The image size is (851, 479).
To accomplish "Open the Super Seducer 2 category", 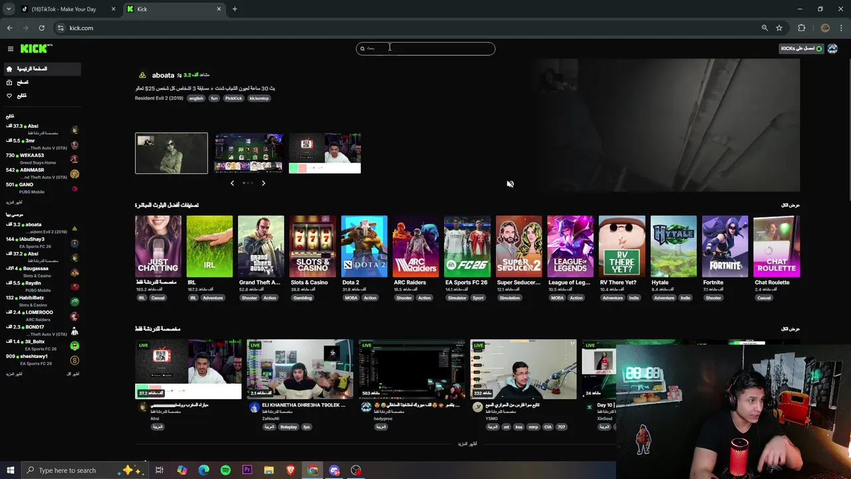I will pyautogui.click(x=519, y=246).
